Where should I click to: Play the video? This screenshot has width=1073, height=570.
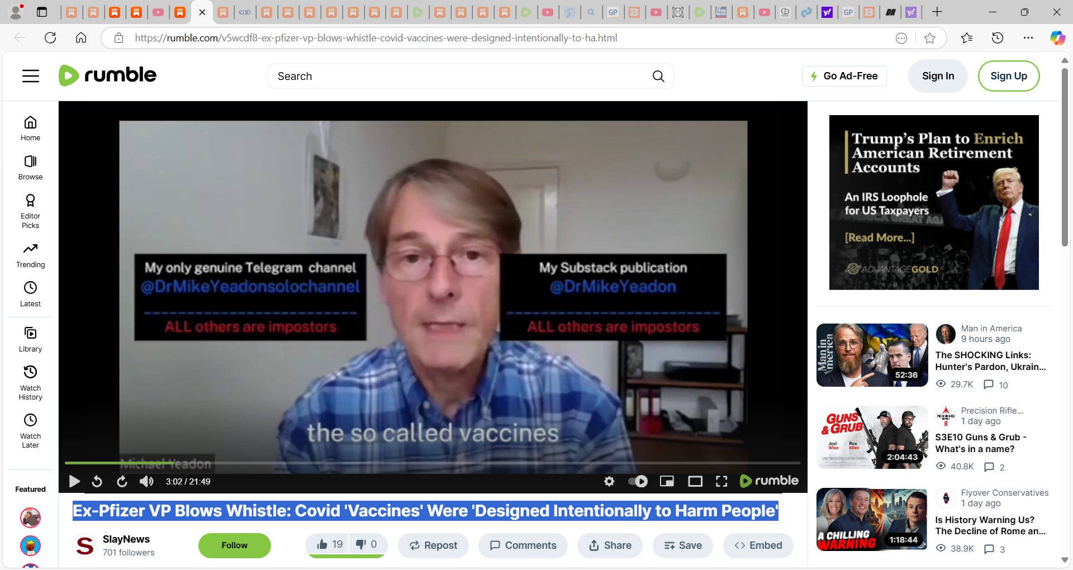pos(74,481)
